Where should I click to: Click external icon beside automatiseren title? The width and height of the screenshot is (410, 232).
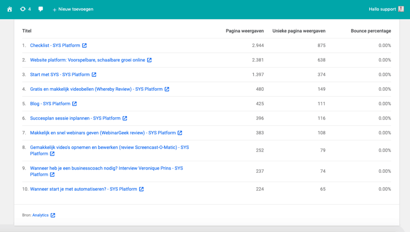click(x=141, y=189)
